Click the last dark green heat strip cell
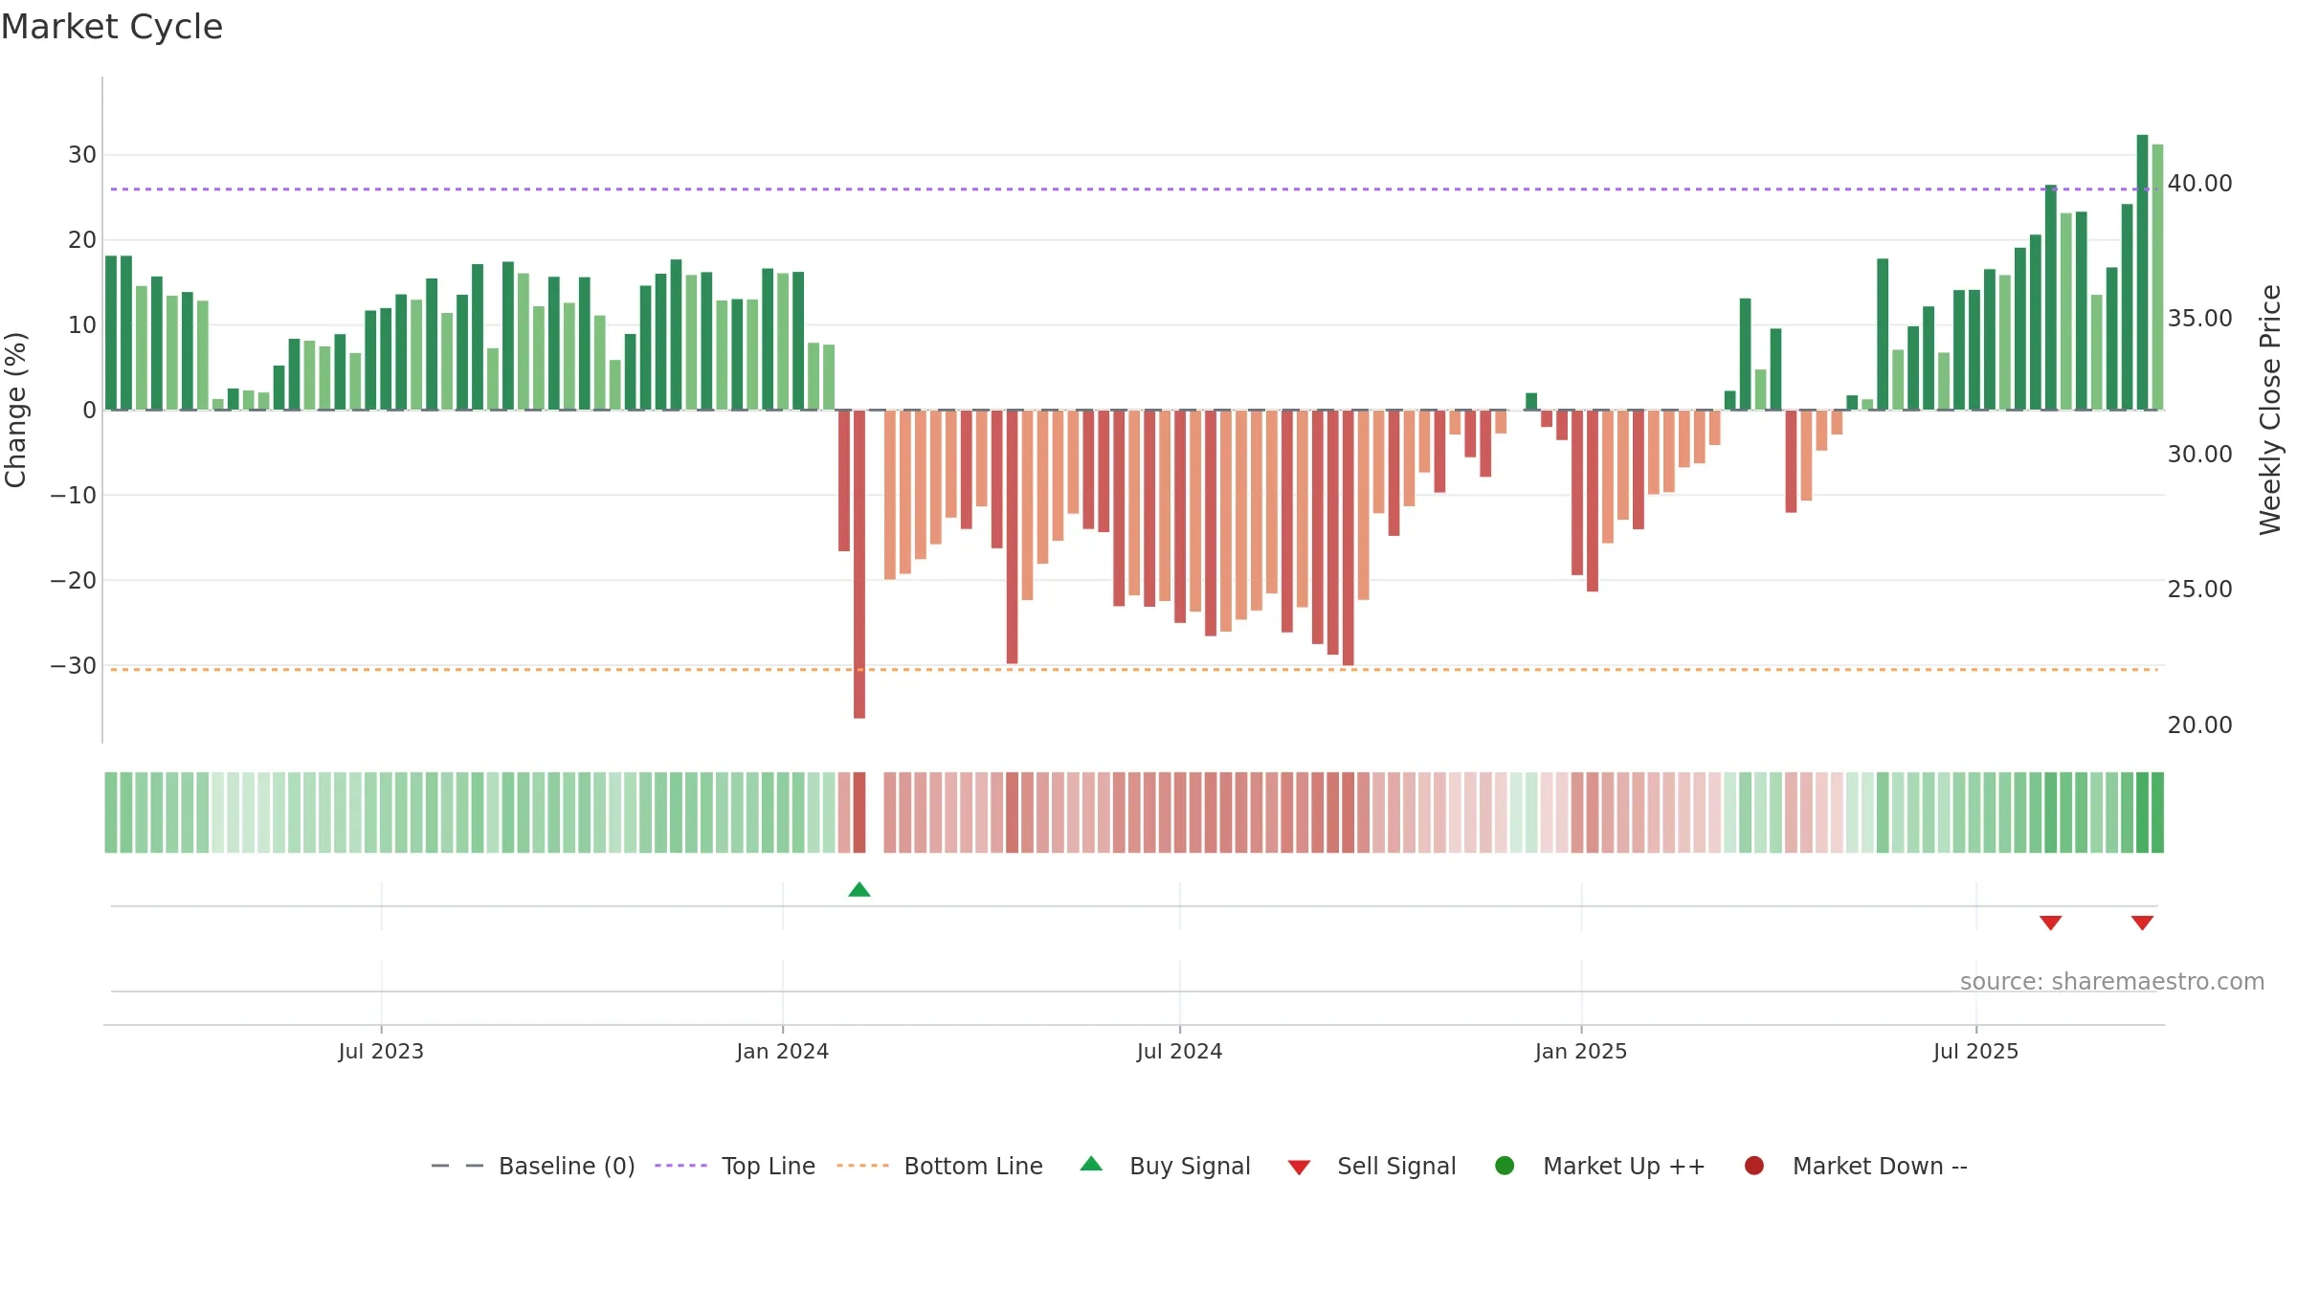2297x1292 pixels. click(x=2157, y=813)
